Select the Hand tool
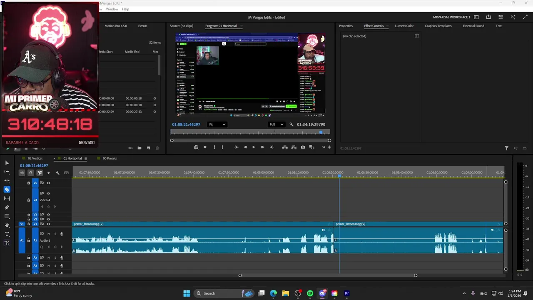The height and width of the screenshot is (300, 533). coord(7,225)
